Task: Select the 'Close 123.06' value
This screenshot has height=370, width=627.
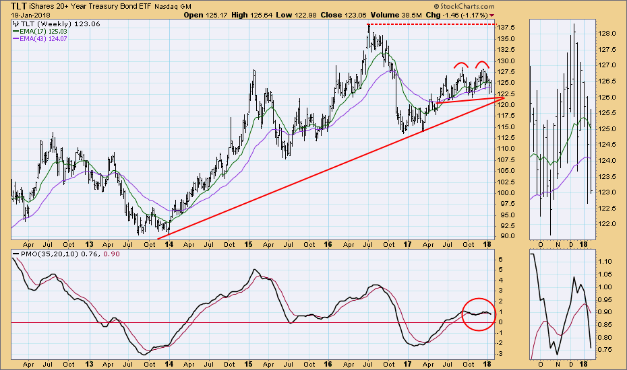Action: [343, 15]
